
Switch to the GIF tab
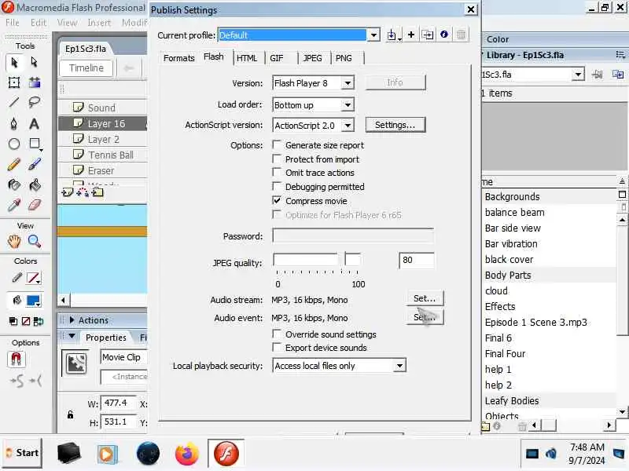coord(277,58)
